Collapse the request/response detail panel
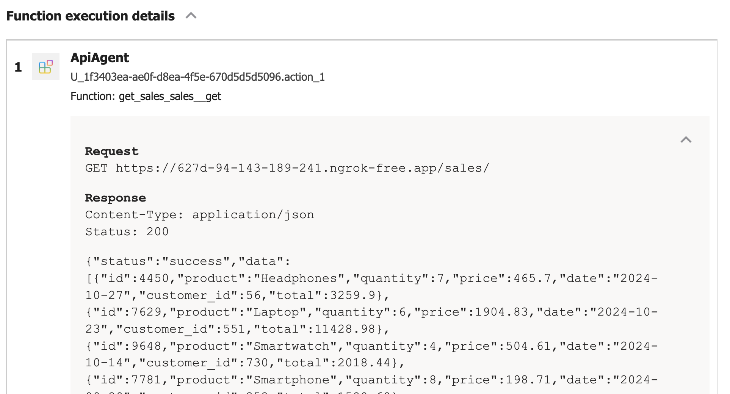Viewport: 730px width, 394px height. [x=685, y=140]
